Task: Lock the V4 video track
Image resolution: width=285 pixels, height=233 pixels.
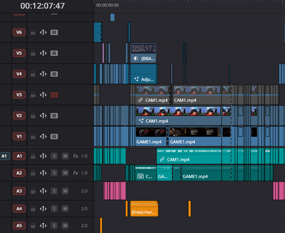Action: click(33, 74)
